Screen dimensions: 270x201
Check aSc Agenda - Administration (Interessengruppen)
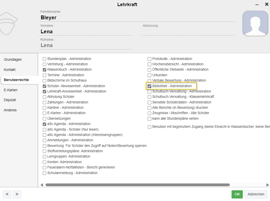tap(45, 135)
